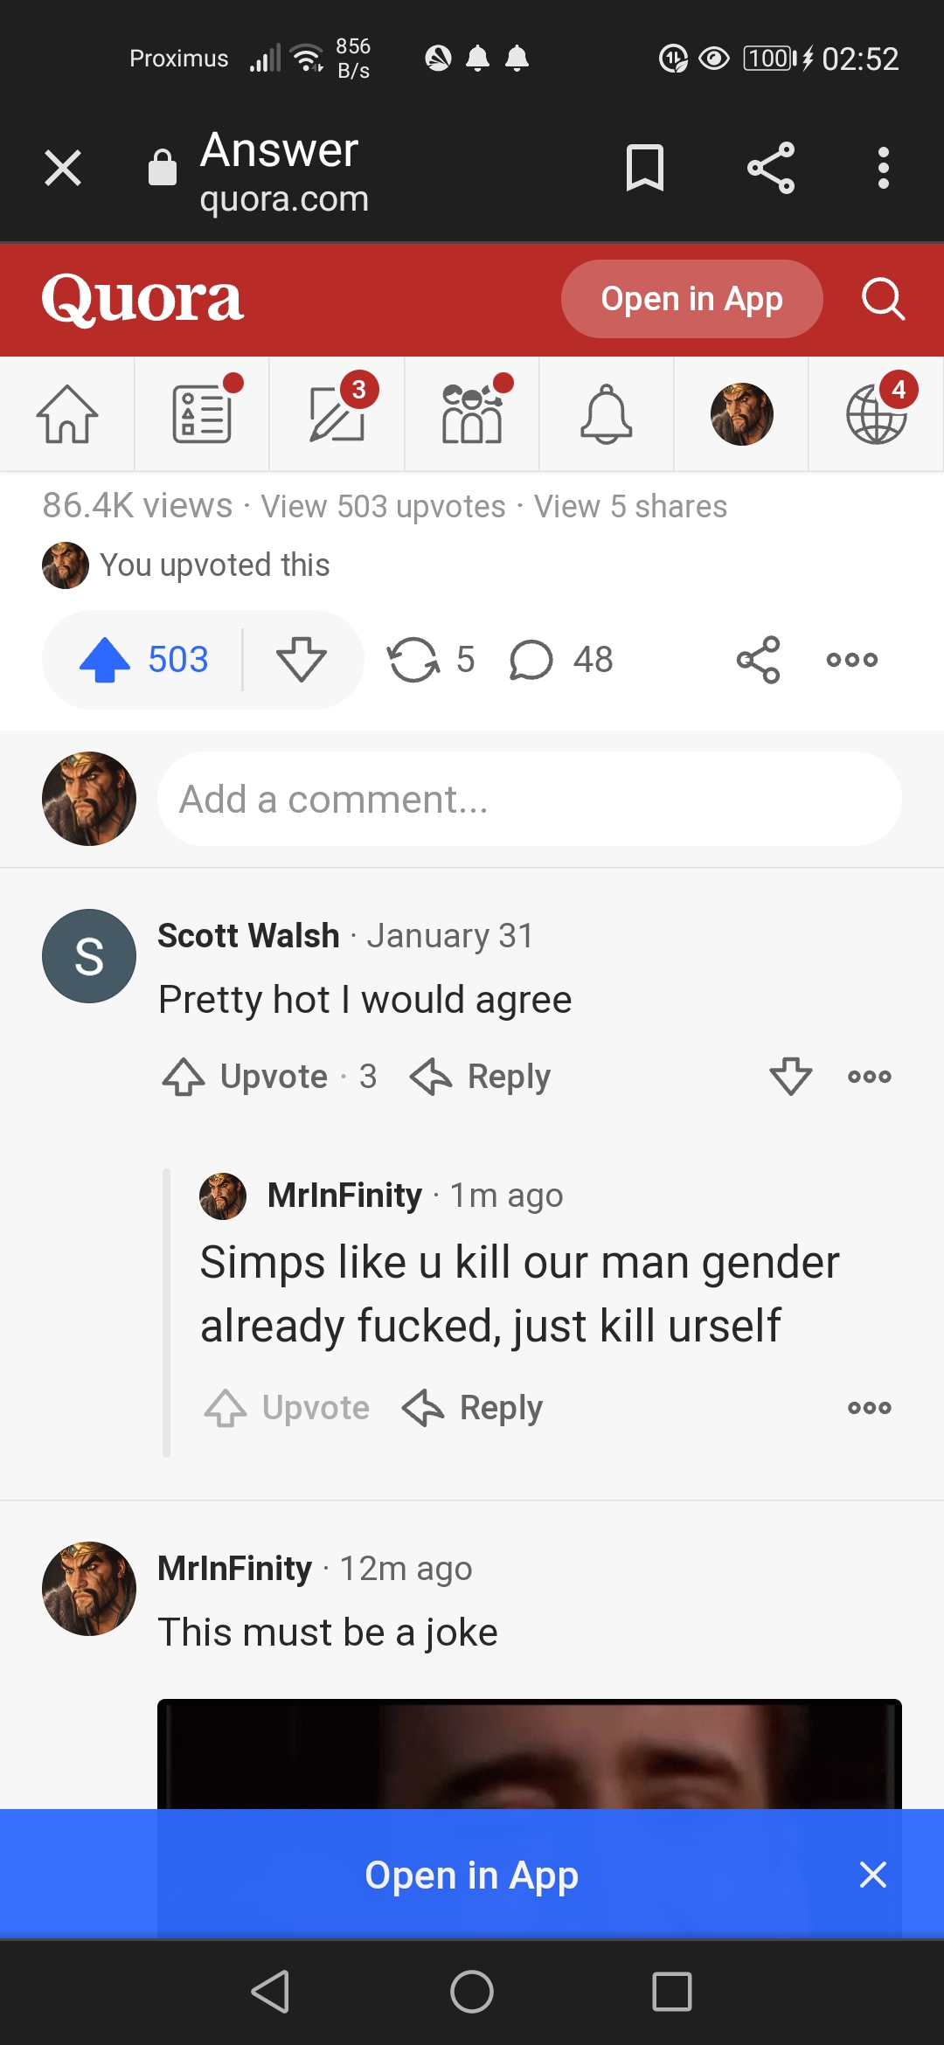Open the language globe icon

(x=877, y=414)
